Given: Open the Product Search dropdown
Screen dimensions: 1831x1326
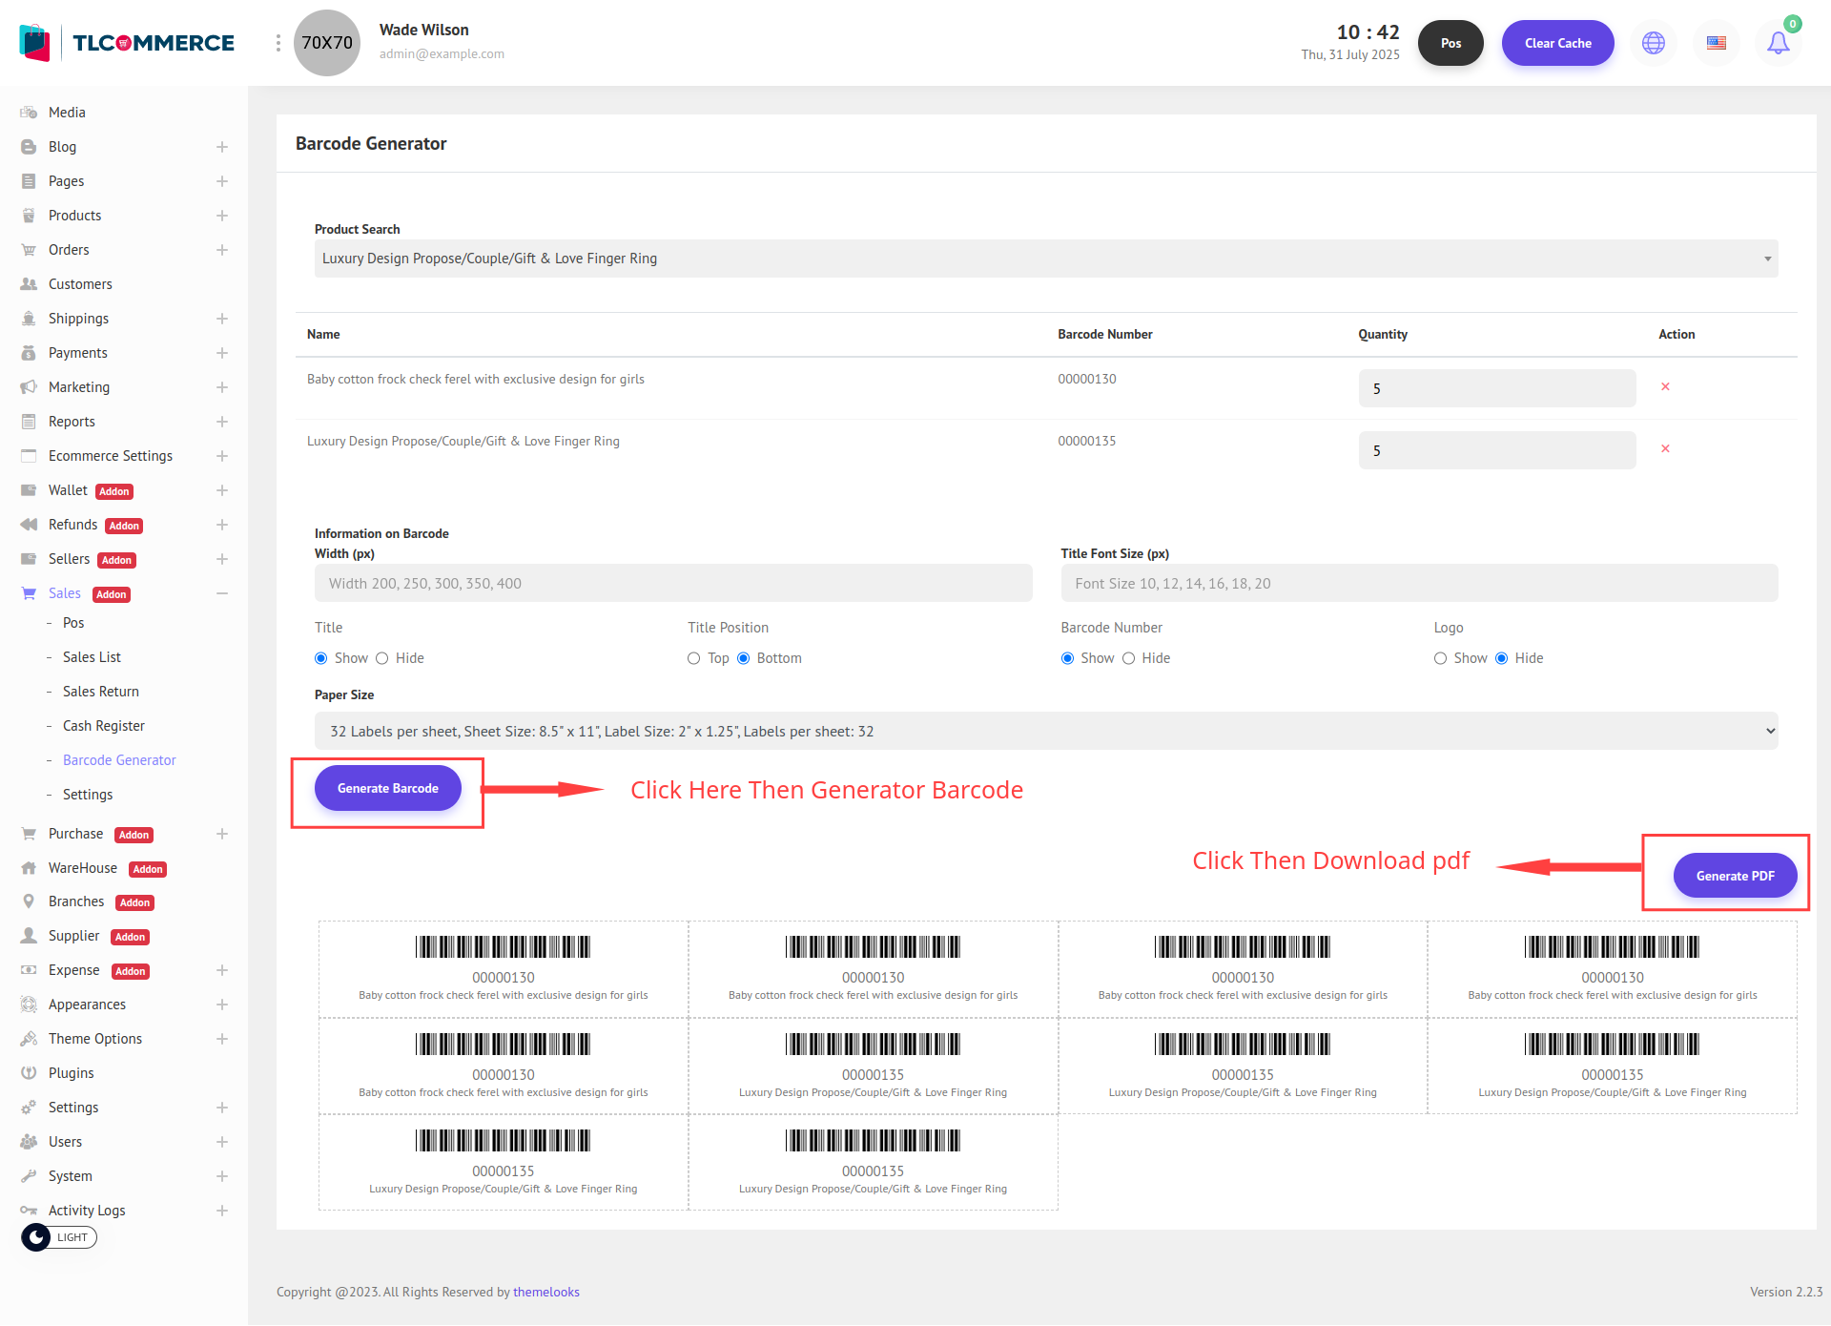Looking at the screenshot, I should tap(1045, 259).
